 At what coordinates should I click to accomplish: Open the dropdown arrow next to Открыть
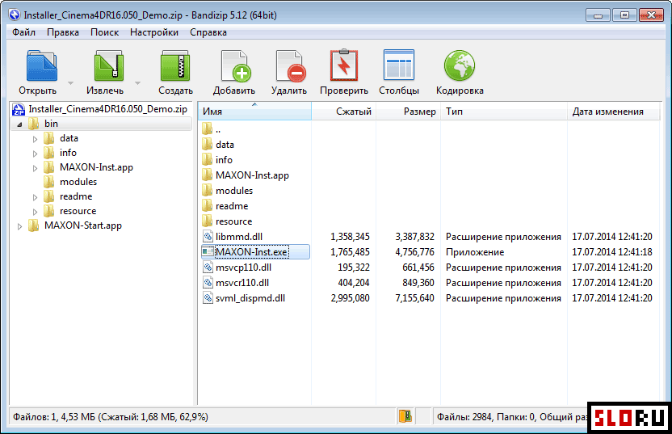(71, 82)
